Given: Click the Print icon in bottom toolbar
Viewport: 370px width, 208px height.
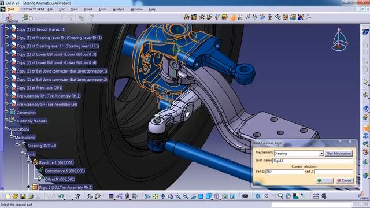Looking at the screenshot, I should tap(31, 196).
